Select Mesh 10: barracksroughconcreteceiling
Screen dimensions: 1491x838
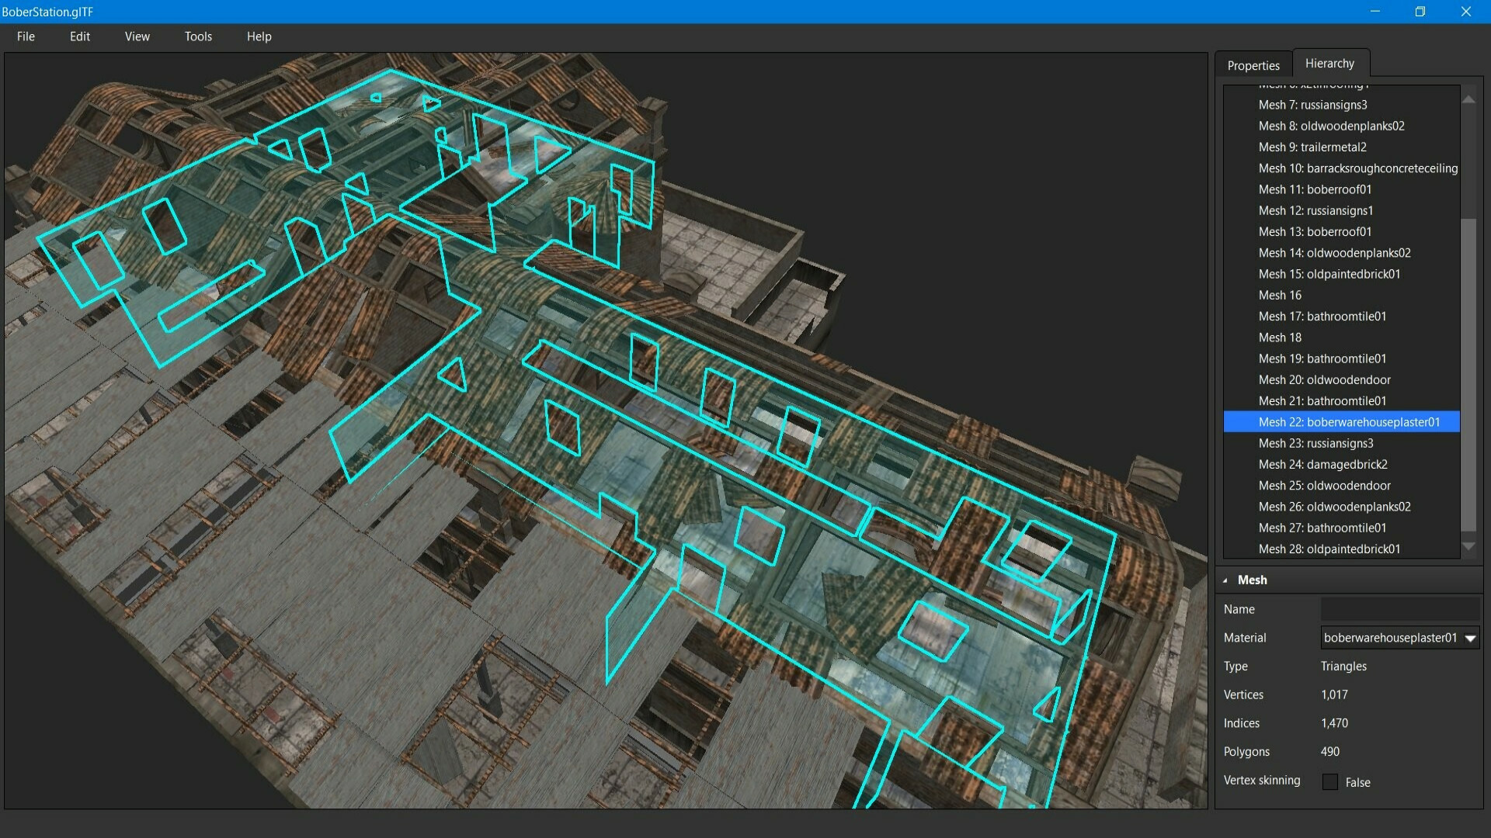click(1357, 168)
